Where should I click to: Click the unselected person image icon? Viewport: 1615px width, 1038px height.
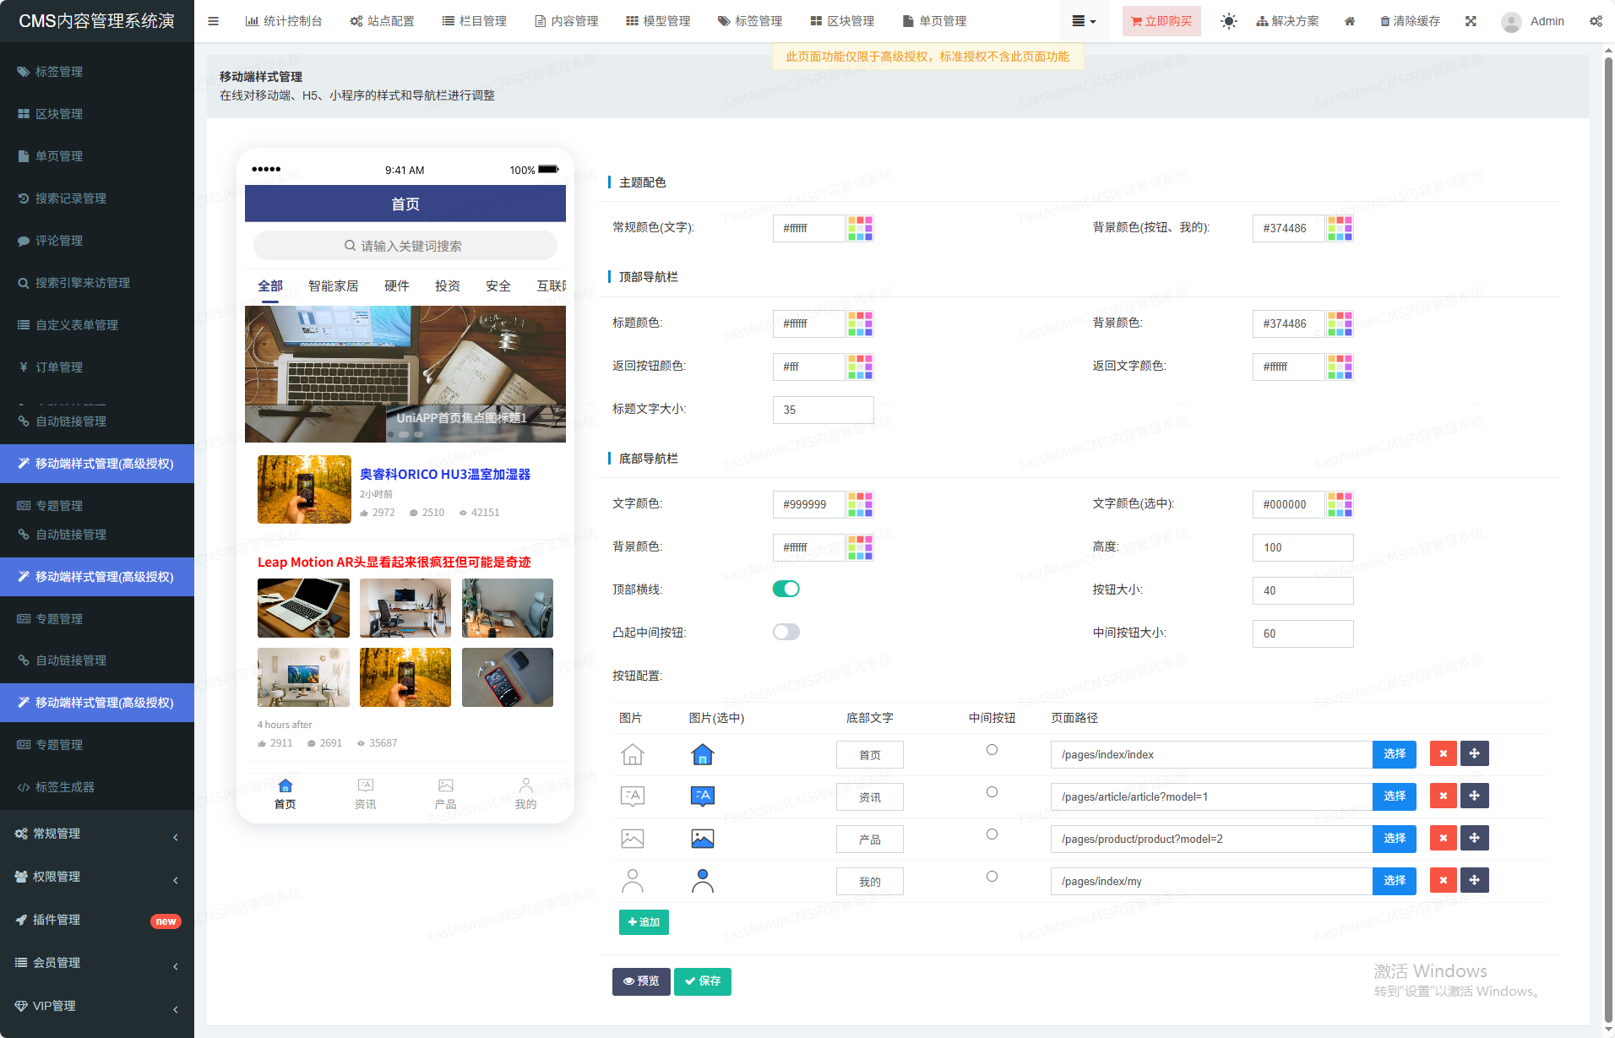[632, 881]
